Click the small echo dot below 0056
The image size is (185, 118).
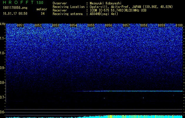tap(104, 98)
